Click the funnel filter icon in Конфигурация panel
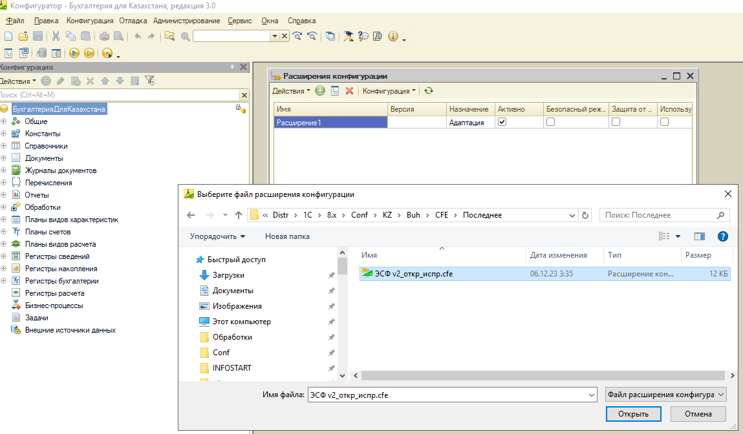Screen dimensions: 743x434 point(150,81)
